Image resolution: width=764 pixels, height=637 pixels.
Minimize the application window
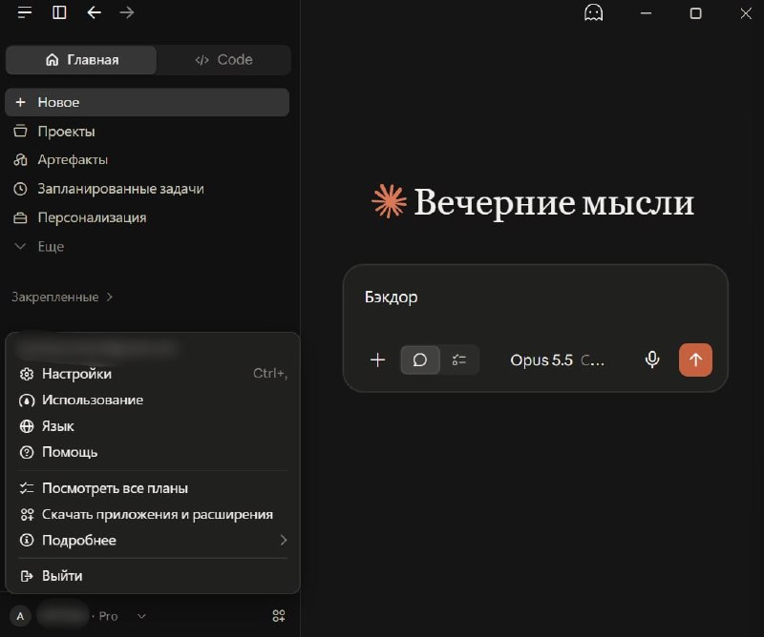pos(647,13)
